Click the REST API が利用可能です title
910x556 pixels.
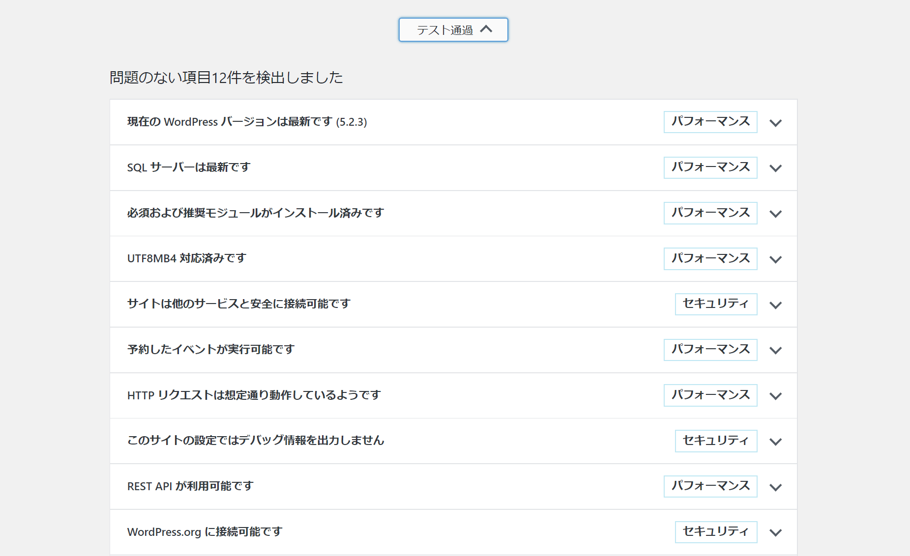(190, 486)
